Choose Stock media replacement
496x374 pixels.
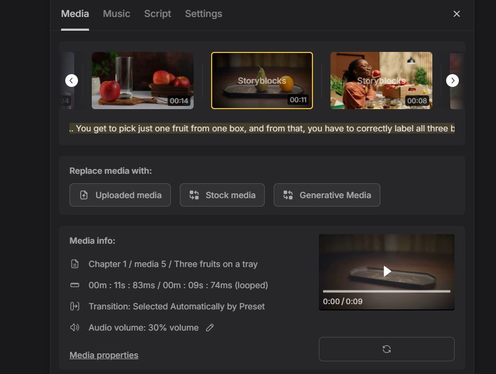222,195
